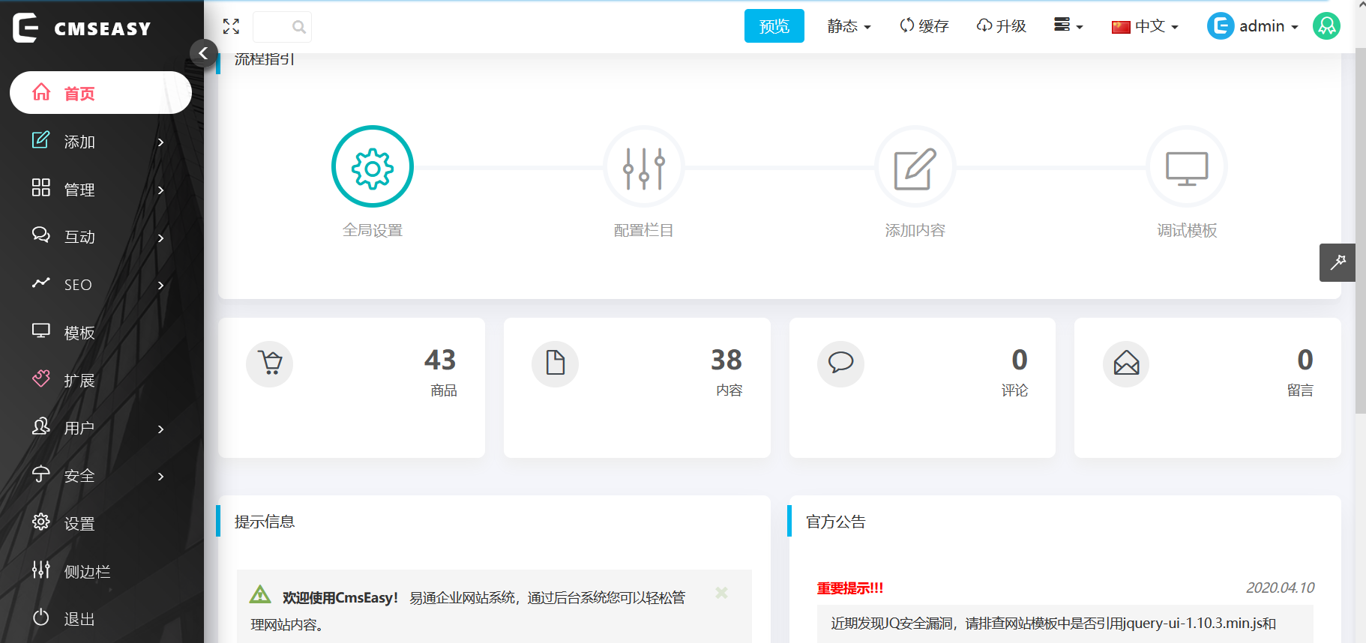Click the speech bubble 评论 icon
Viewport: 1366px width, 643px height.
tap(840, 363)
